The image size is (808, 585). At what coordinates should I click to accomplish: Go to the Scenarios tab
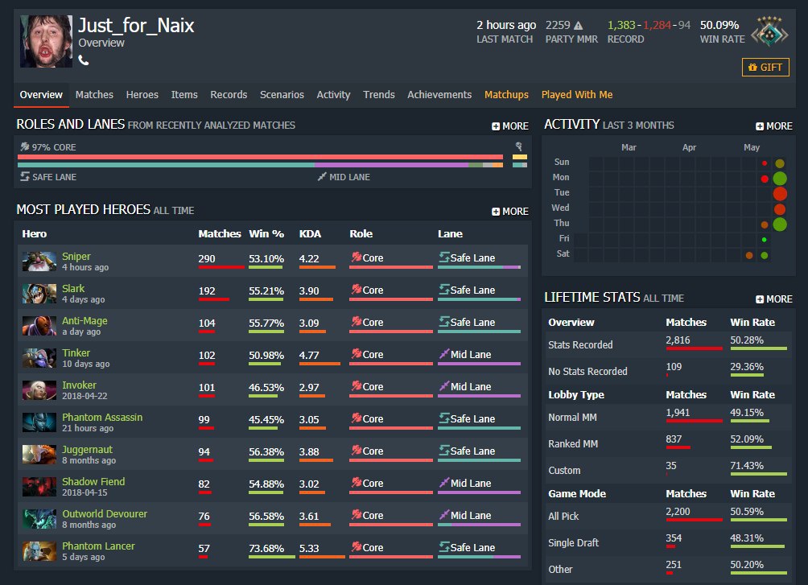[282, 95]
